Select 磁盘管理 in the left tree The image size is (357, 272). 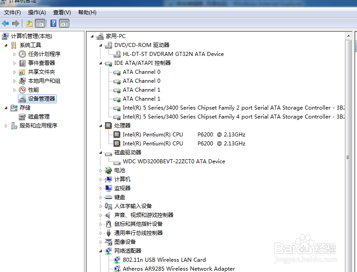tap(39, 117)
